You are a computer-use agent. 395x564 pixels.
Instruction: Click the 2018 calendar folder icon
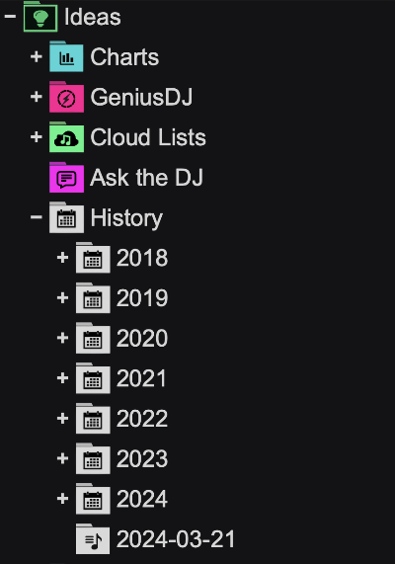[x=93, y=258]
